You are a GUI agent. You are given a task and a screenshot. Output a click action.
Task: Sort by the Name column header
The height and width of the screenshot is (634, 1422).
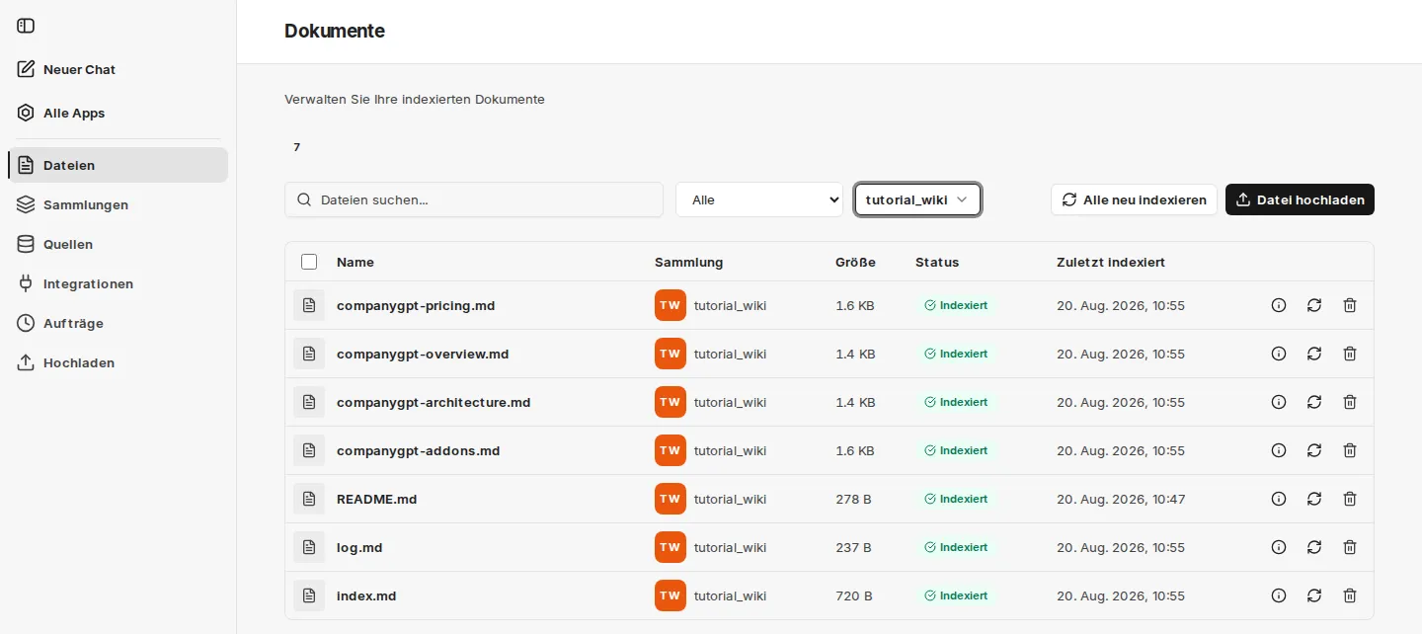click(x=355, y=262)
